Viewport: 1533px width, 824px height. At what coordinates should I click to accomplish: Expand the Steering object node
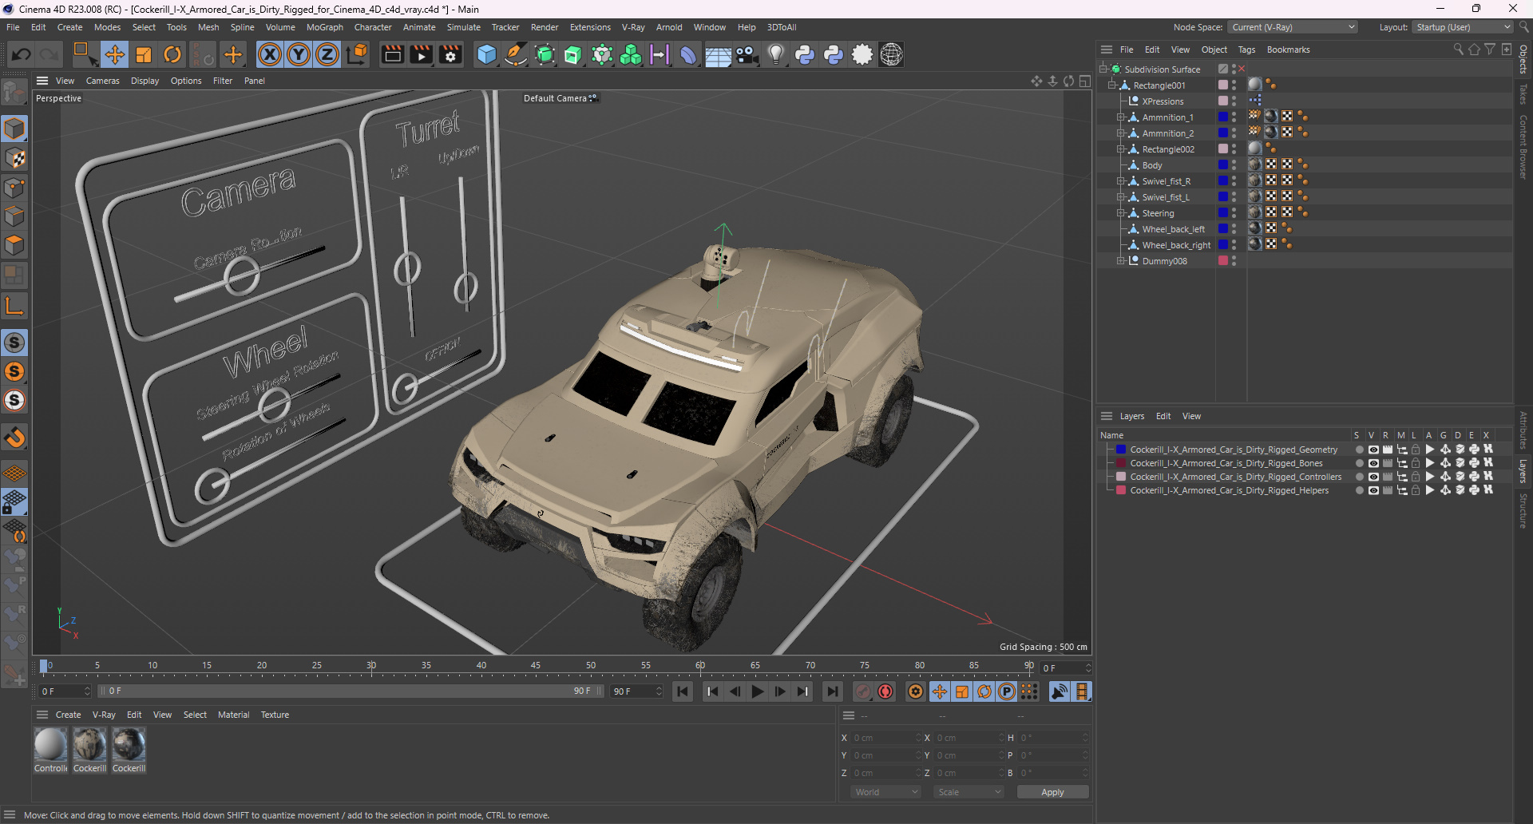[x=1120, y=213]
